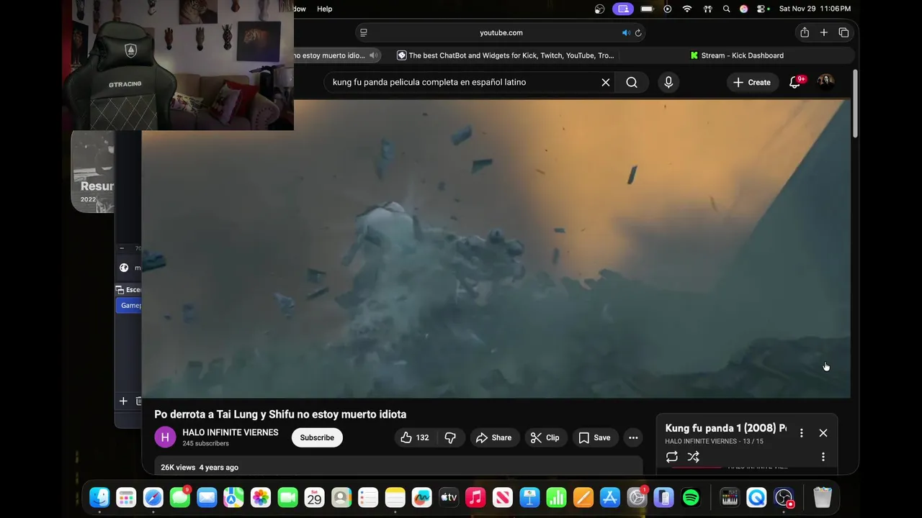Subscribe to HALO INFINITE VIERNES

point(317,437)
